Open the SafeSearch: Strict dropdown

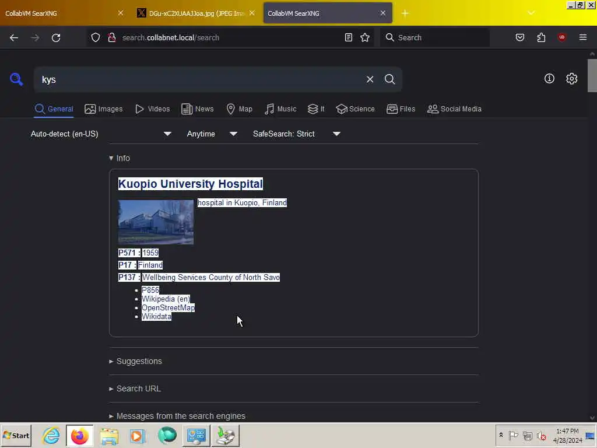click(x=296, y=134)
